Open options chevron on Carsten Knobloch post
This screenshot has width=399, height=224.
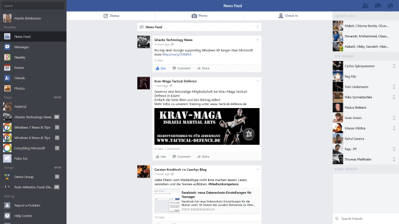click(x=258, y=169)
